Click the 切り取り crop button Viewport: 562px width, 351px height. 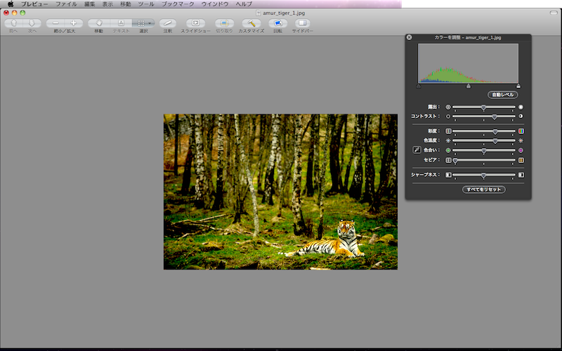(x=224, y=23)
